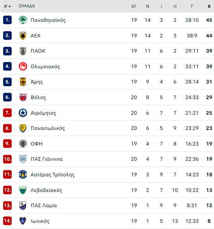Click the blue rank 1 position badge

tap(7, 20)
